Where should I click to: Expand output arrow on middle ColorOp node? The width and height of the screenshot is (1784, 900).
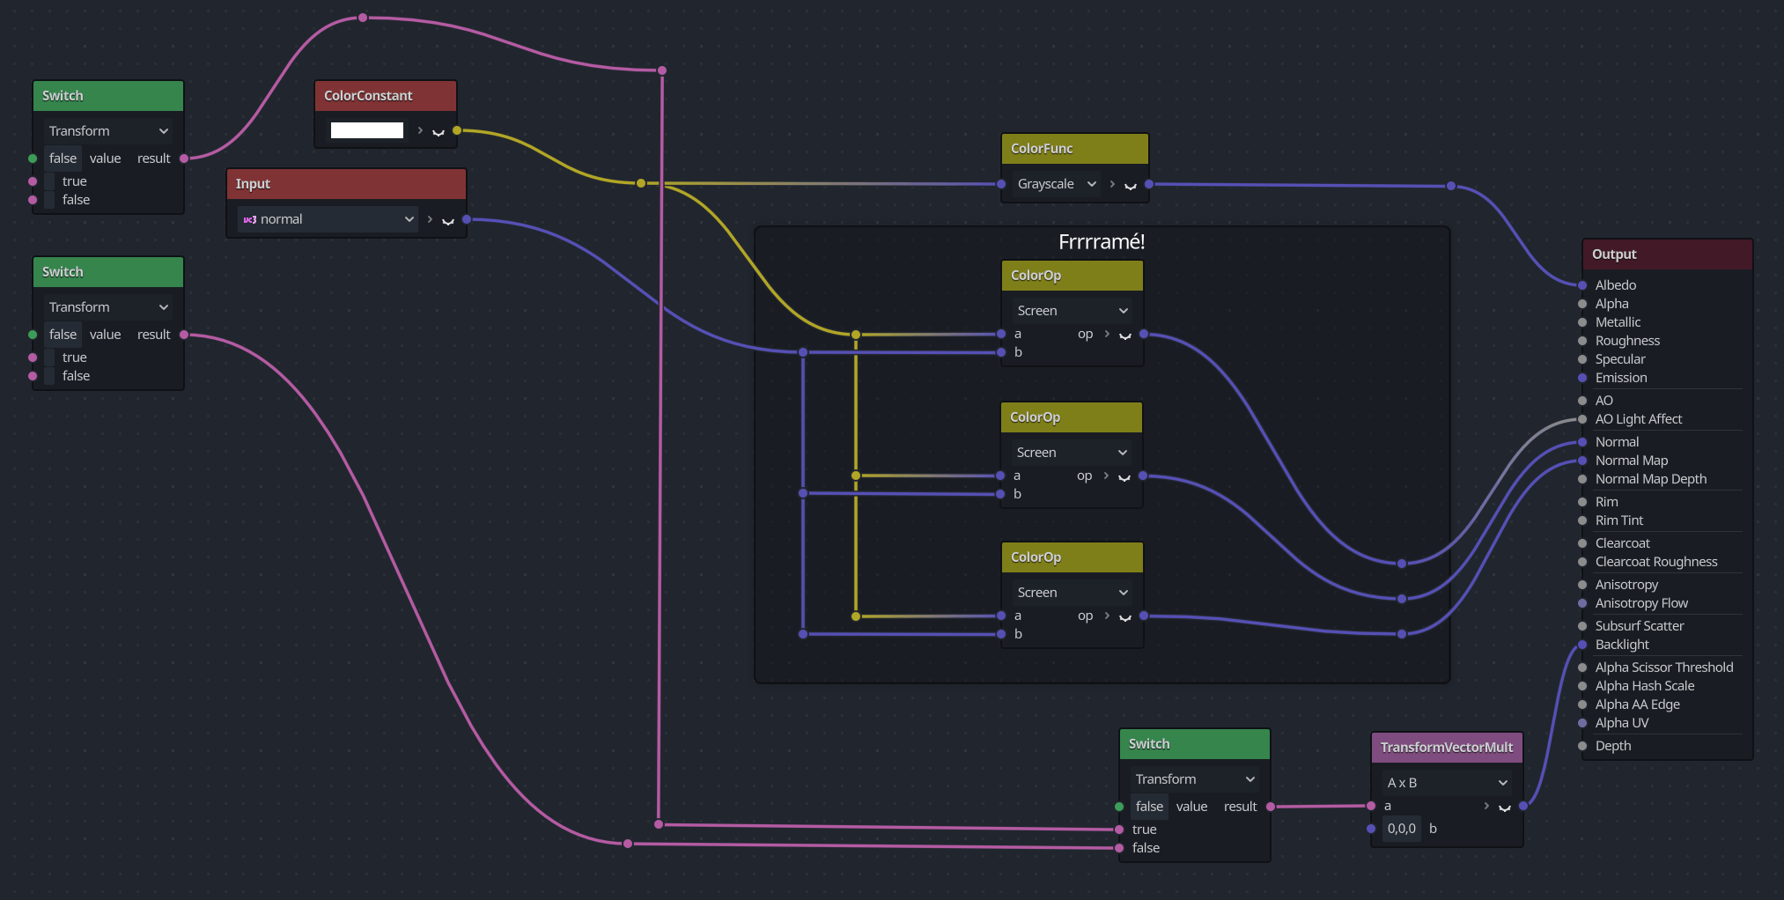coord(1107,476)
